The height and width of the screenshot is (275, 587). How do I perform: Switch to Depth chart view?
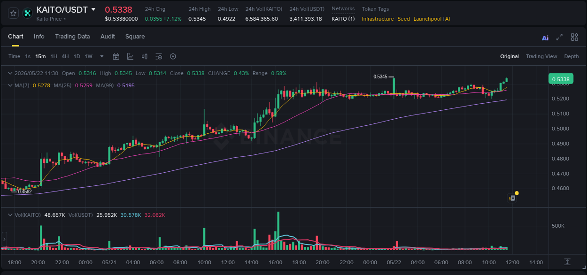tap(572, 56)
